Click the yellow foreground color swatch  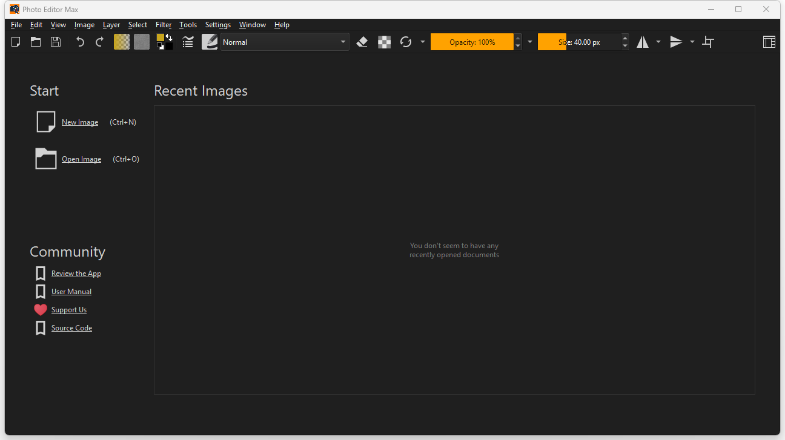[160, 38]
